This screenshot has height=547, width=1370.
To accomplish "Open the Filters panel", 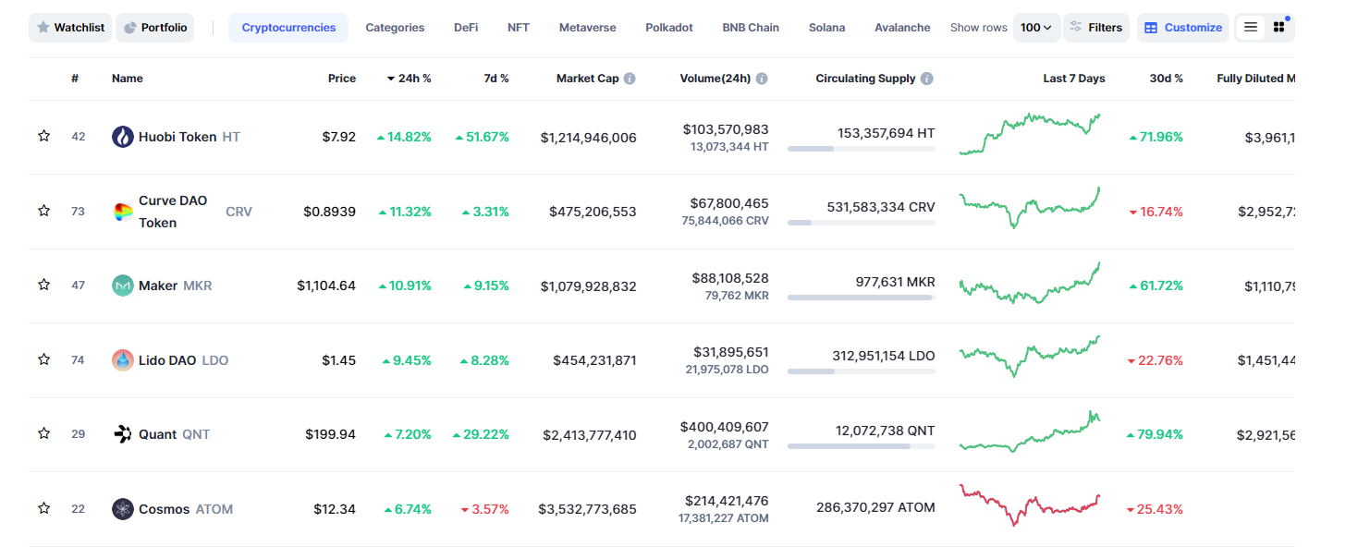I will coord(1095,28).
